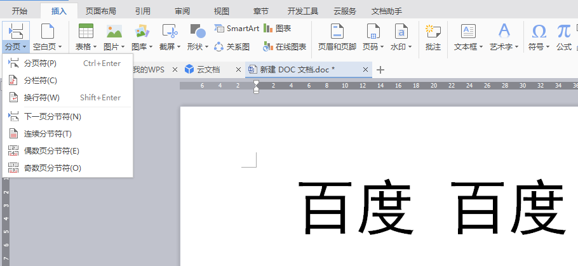Click the 图表 chart button

click(277, 29)
